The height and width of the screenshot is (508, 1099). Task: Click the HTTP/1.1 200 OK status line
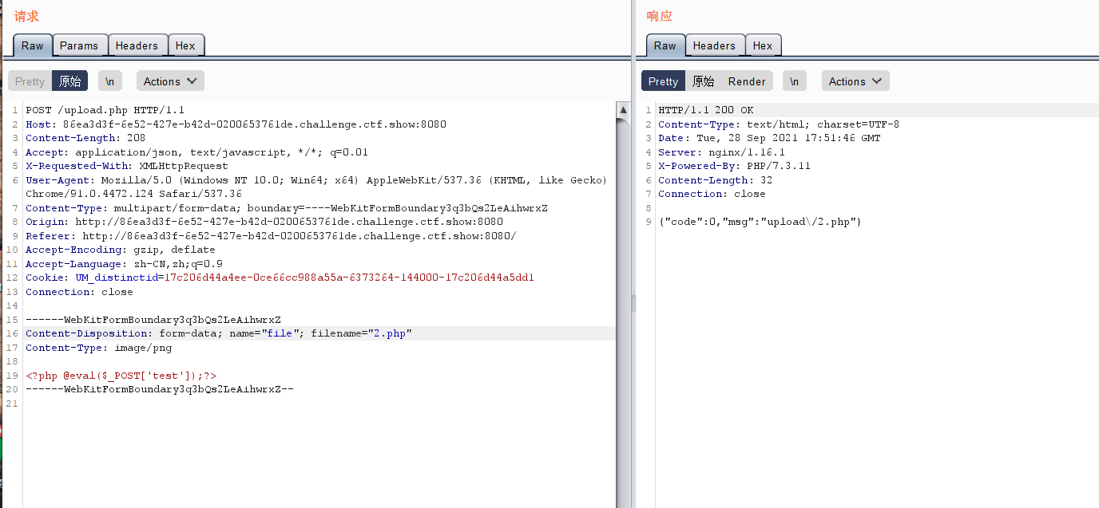coord(706,110)
